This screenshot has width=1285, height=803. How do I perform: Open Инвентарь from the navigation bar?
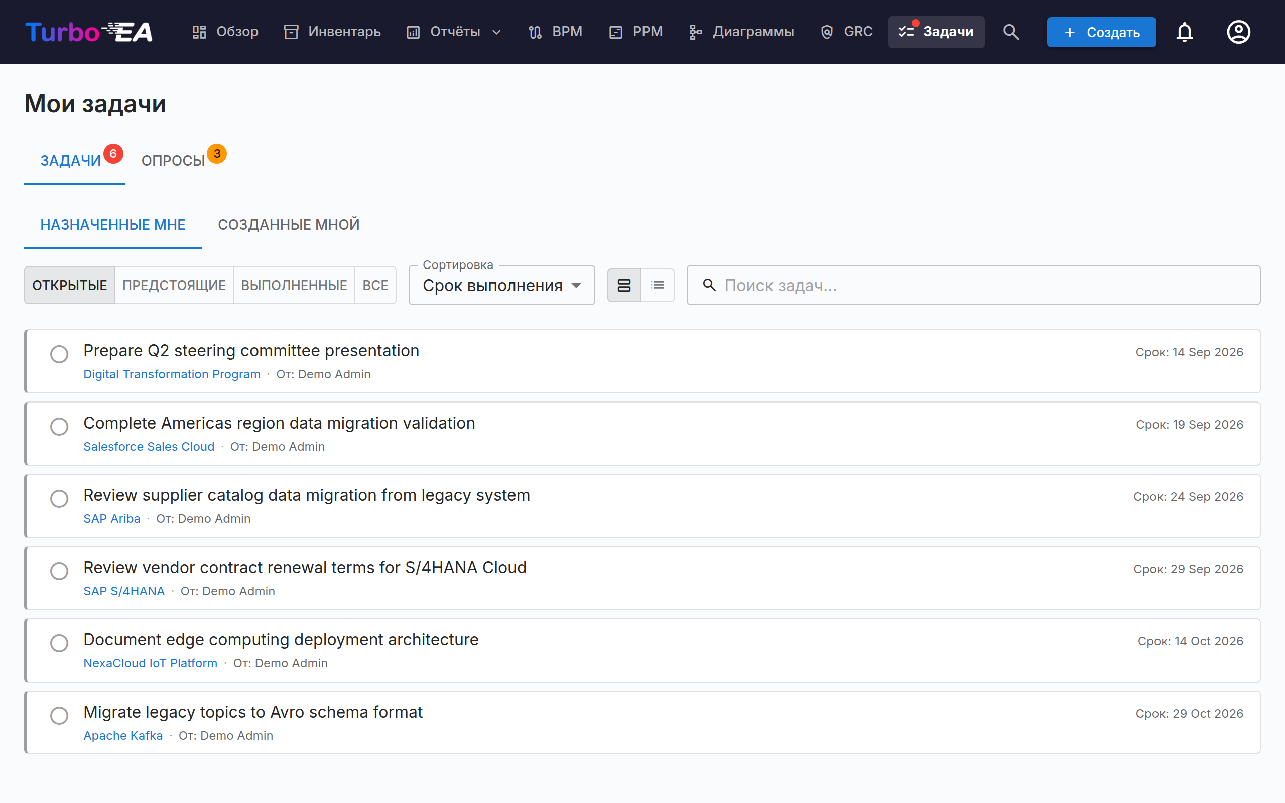click(x=332, y=32)
